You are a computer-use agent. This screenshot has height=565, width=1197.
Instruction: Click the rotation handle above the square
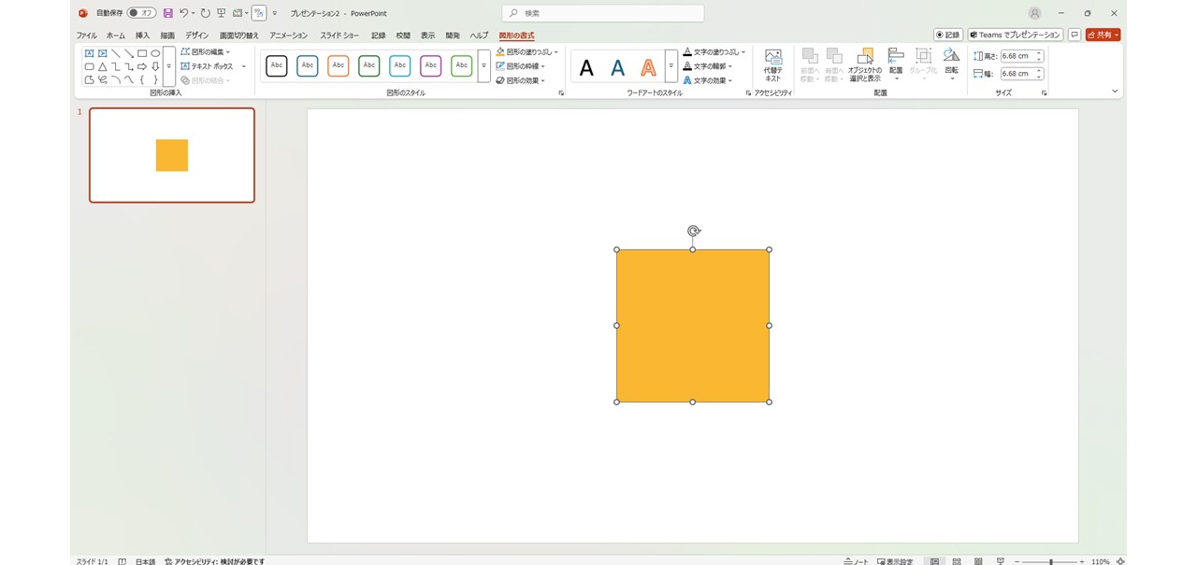(693, 231)
